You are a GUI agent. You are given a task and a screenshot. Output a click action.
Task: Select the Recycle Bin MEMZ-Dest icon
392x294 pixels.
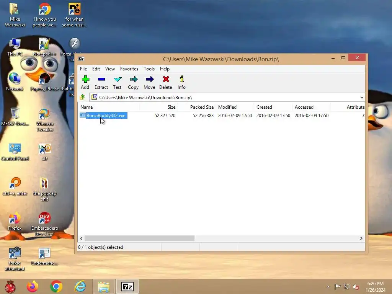[15, 117]
